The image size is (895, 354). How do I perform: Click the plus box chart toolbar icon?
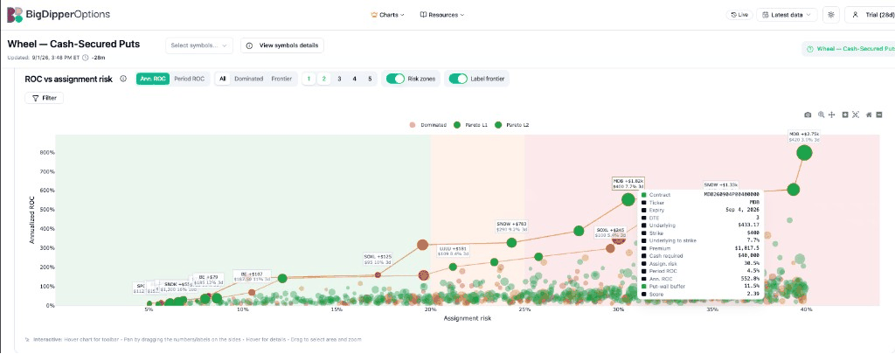pos(845,115)
